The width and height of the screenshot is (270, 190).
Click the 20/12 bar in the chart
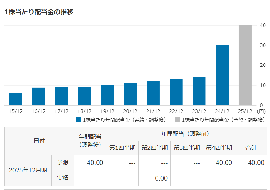[x=130, y=94]
